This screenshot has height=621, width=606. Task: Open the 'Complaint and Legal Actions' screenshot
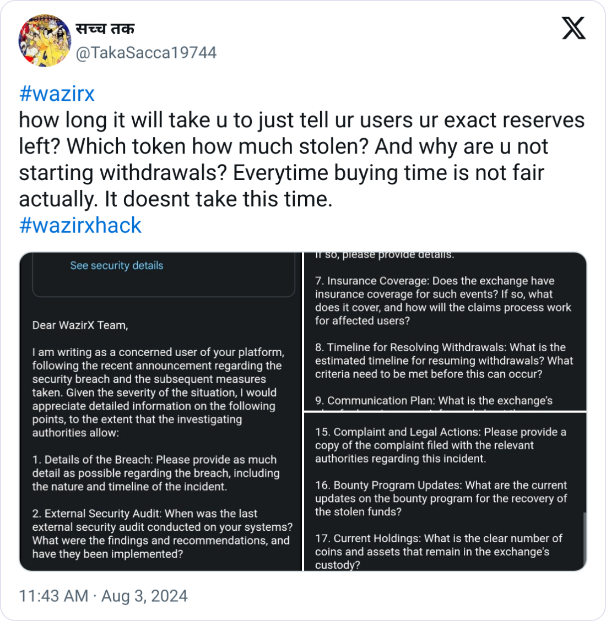(x=445, y=492)
